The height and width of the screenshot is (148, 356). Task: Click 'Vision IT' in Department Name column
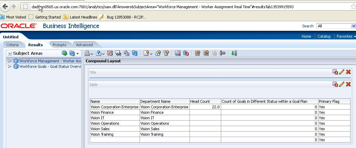(x=147, y=118)
